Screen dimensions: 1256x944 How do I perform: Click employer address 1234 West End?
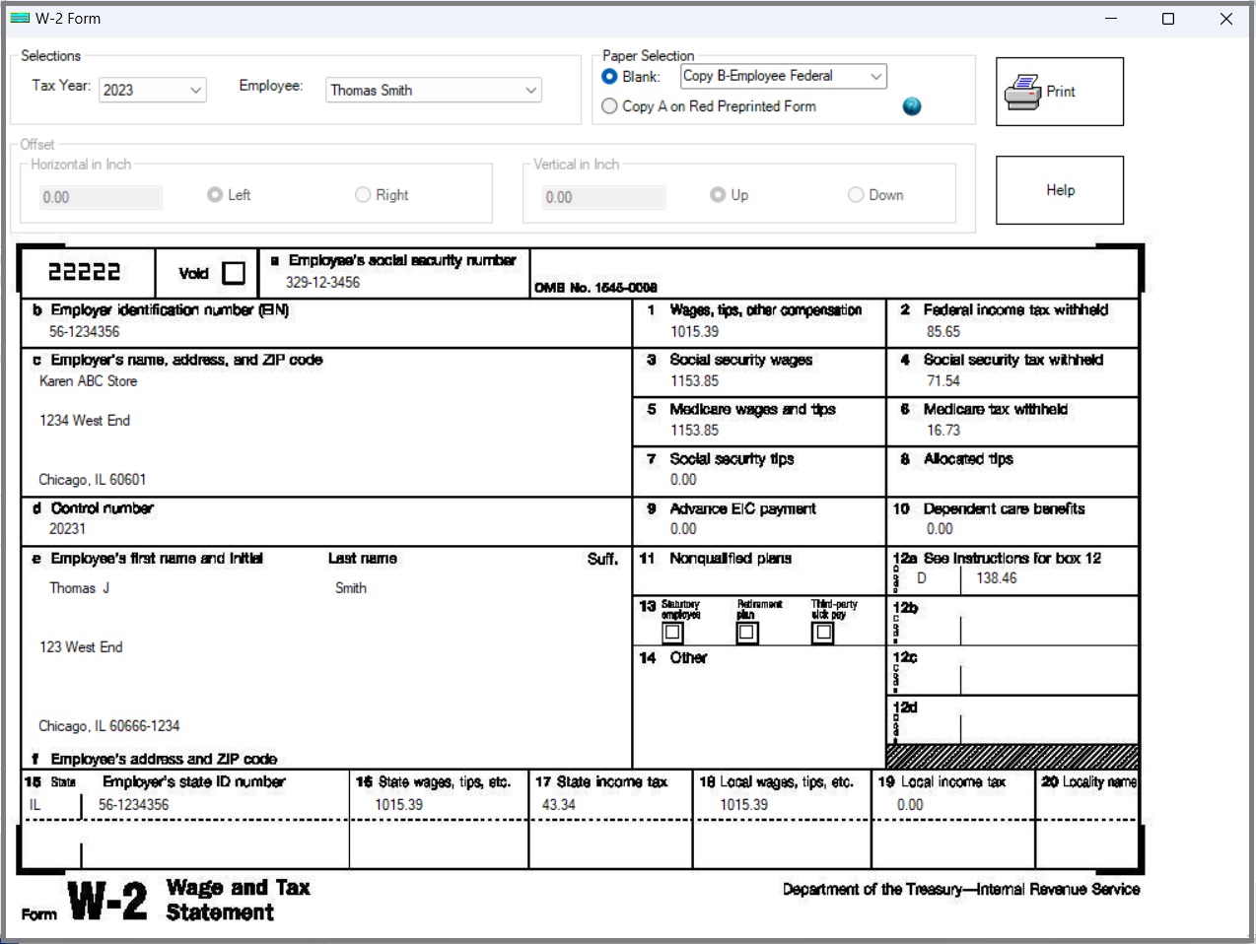(x=84, y=420)
